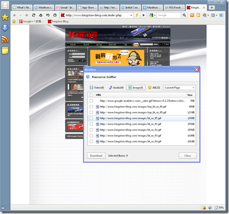This screenshot has width=229, height=214.
Task: Go to the Home page icon
Action: point(41,15)
